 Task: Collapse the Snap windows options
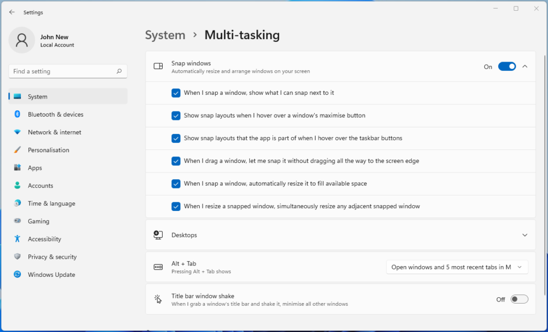pyautogui.click(x=526, y=66)
